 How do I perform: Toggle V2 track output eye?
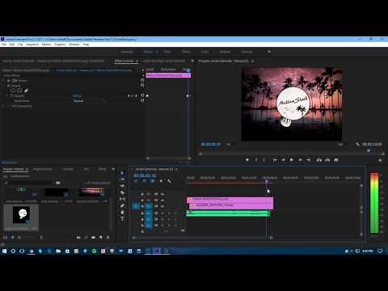tap(162, 200)
